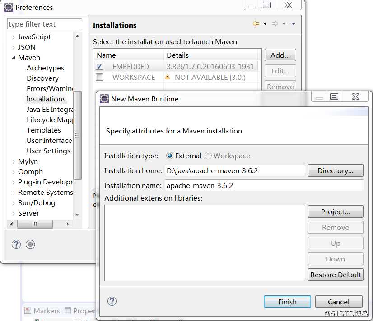Click the Project... button
This screenshot has width=373, height=321.
336,211
